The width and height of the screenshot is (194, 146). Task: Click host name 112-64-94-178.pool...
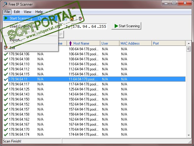point(84,69)
